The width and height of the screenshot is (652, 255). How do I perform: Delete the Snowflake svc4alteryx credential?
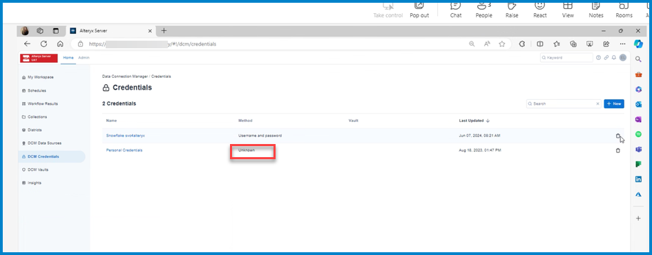pos(618,136)
